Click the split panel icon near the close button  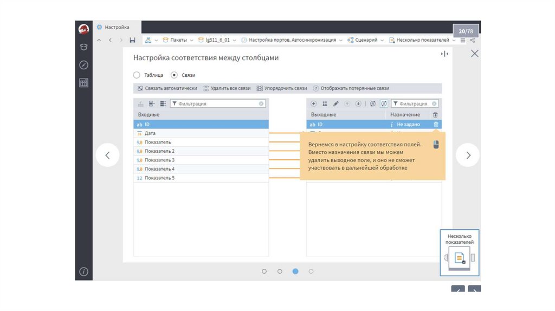pos(444,54)
